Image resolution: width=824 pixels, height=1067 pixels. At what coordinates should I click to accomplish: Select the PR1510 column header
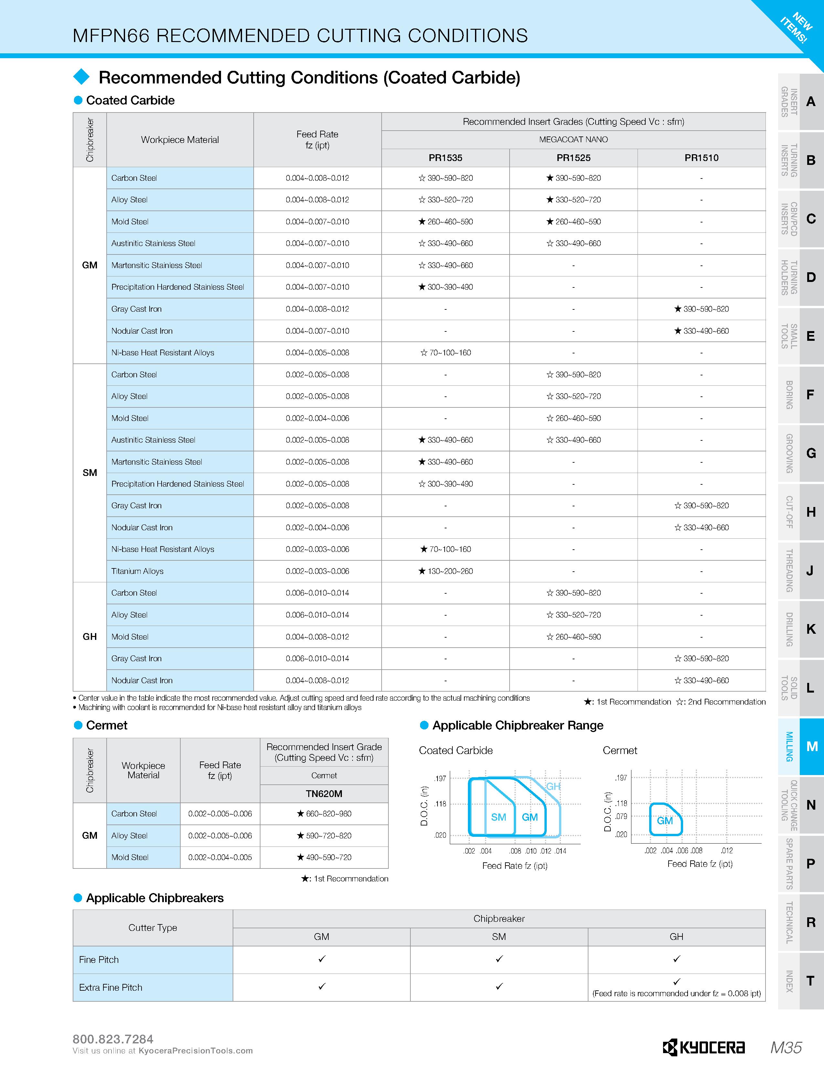[702, 158]
